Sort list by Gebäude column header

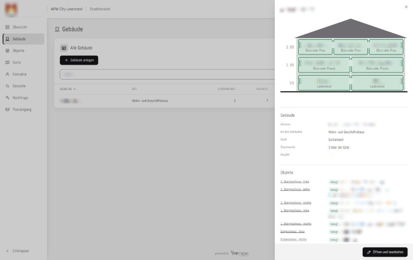pos(68,89)
